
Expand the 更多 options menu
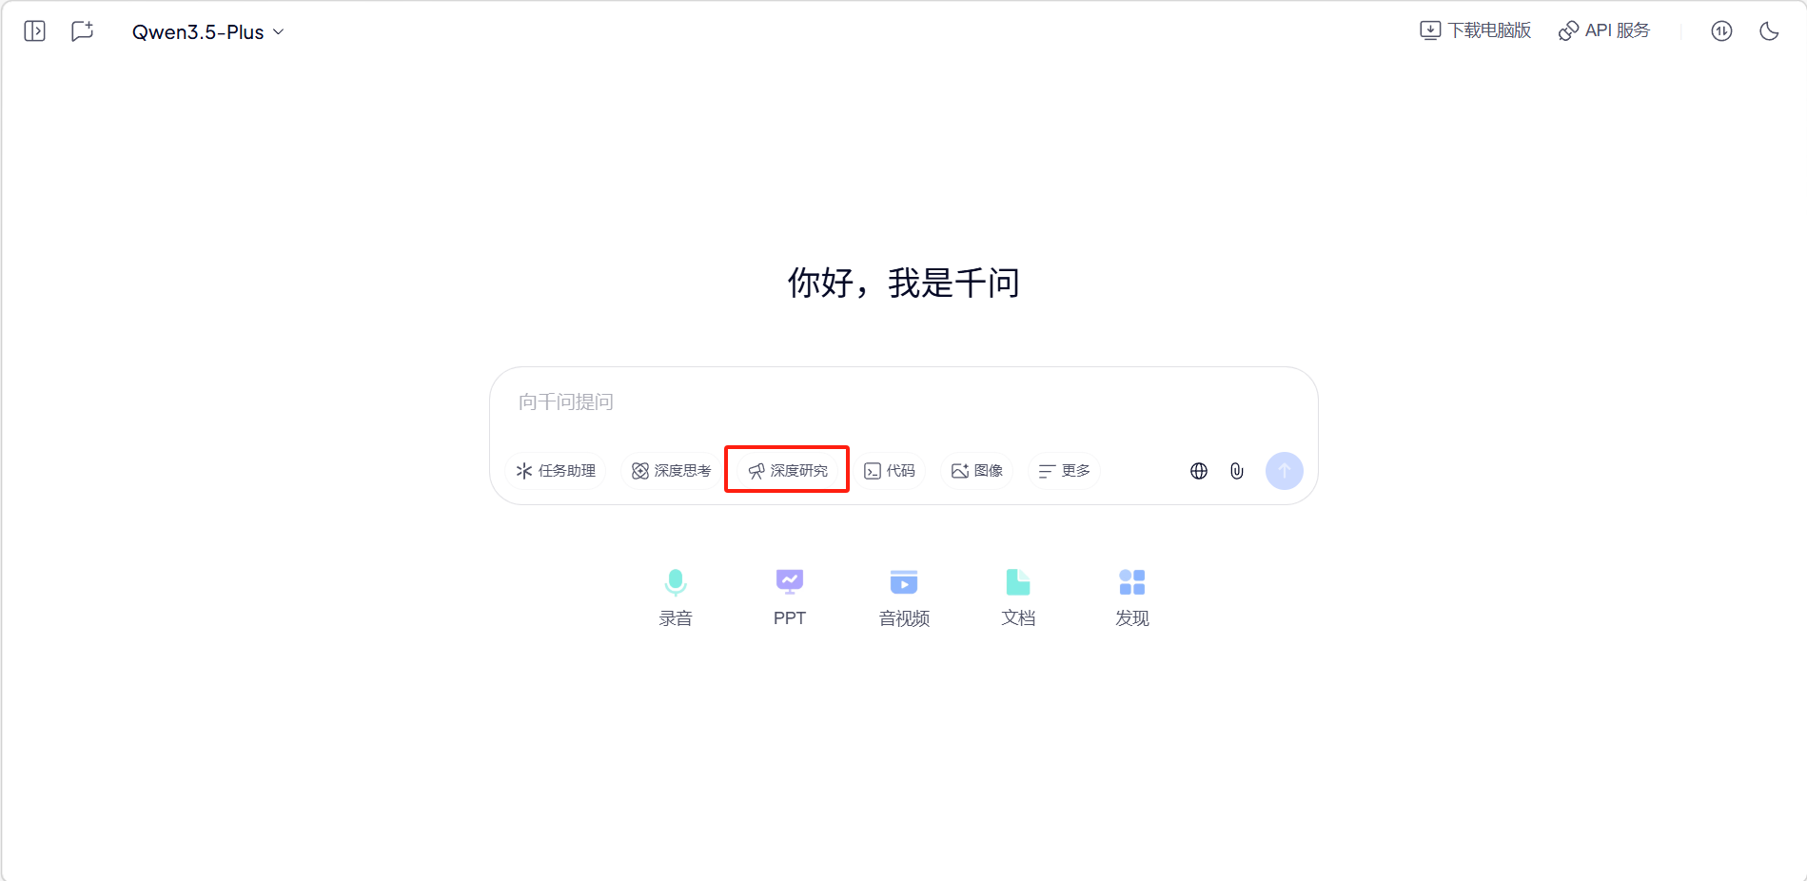click(x=1065, y=471)
